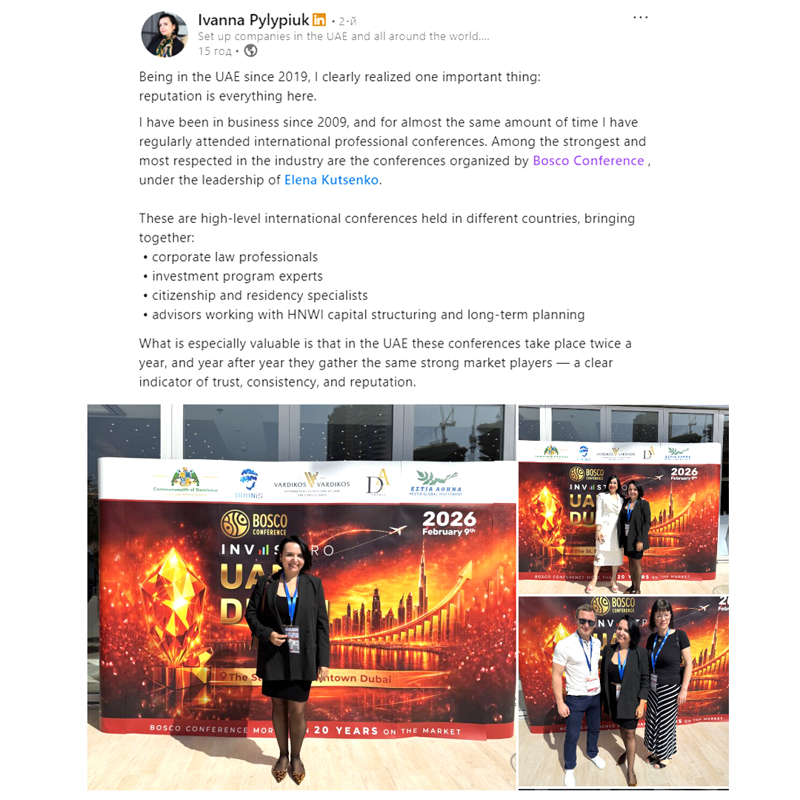
Task: Open the photo of three attendees
Action: point(624,692)
